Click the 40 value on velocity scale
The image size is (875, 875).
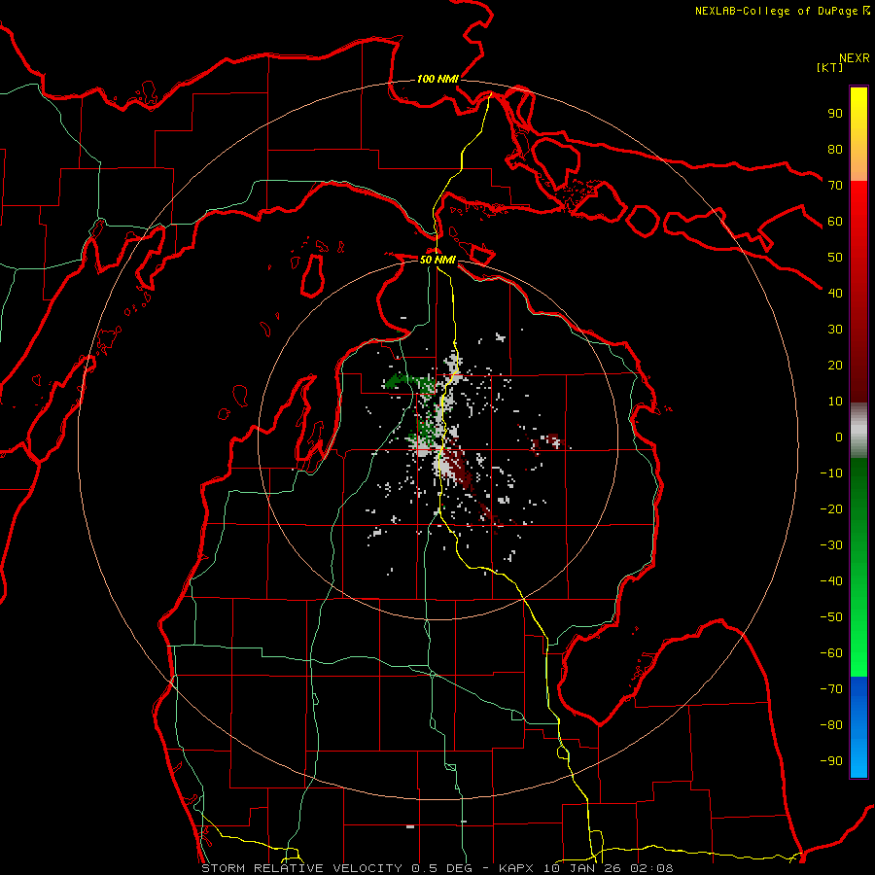point(835,293)
